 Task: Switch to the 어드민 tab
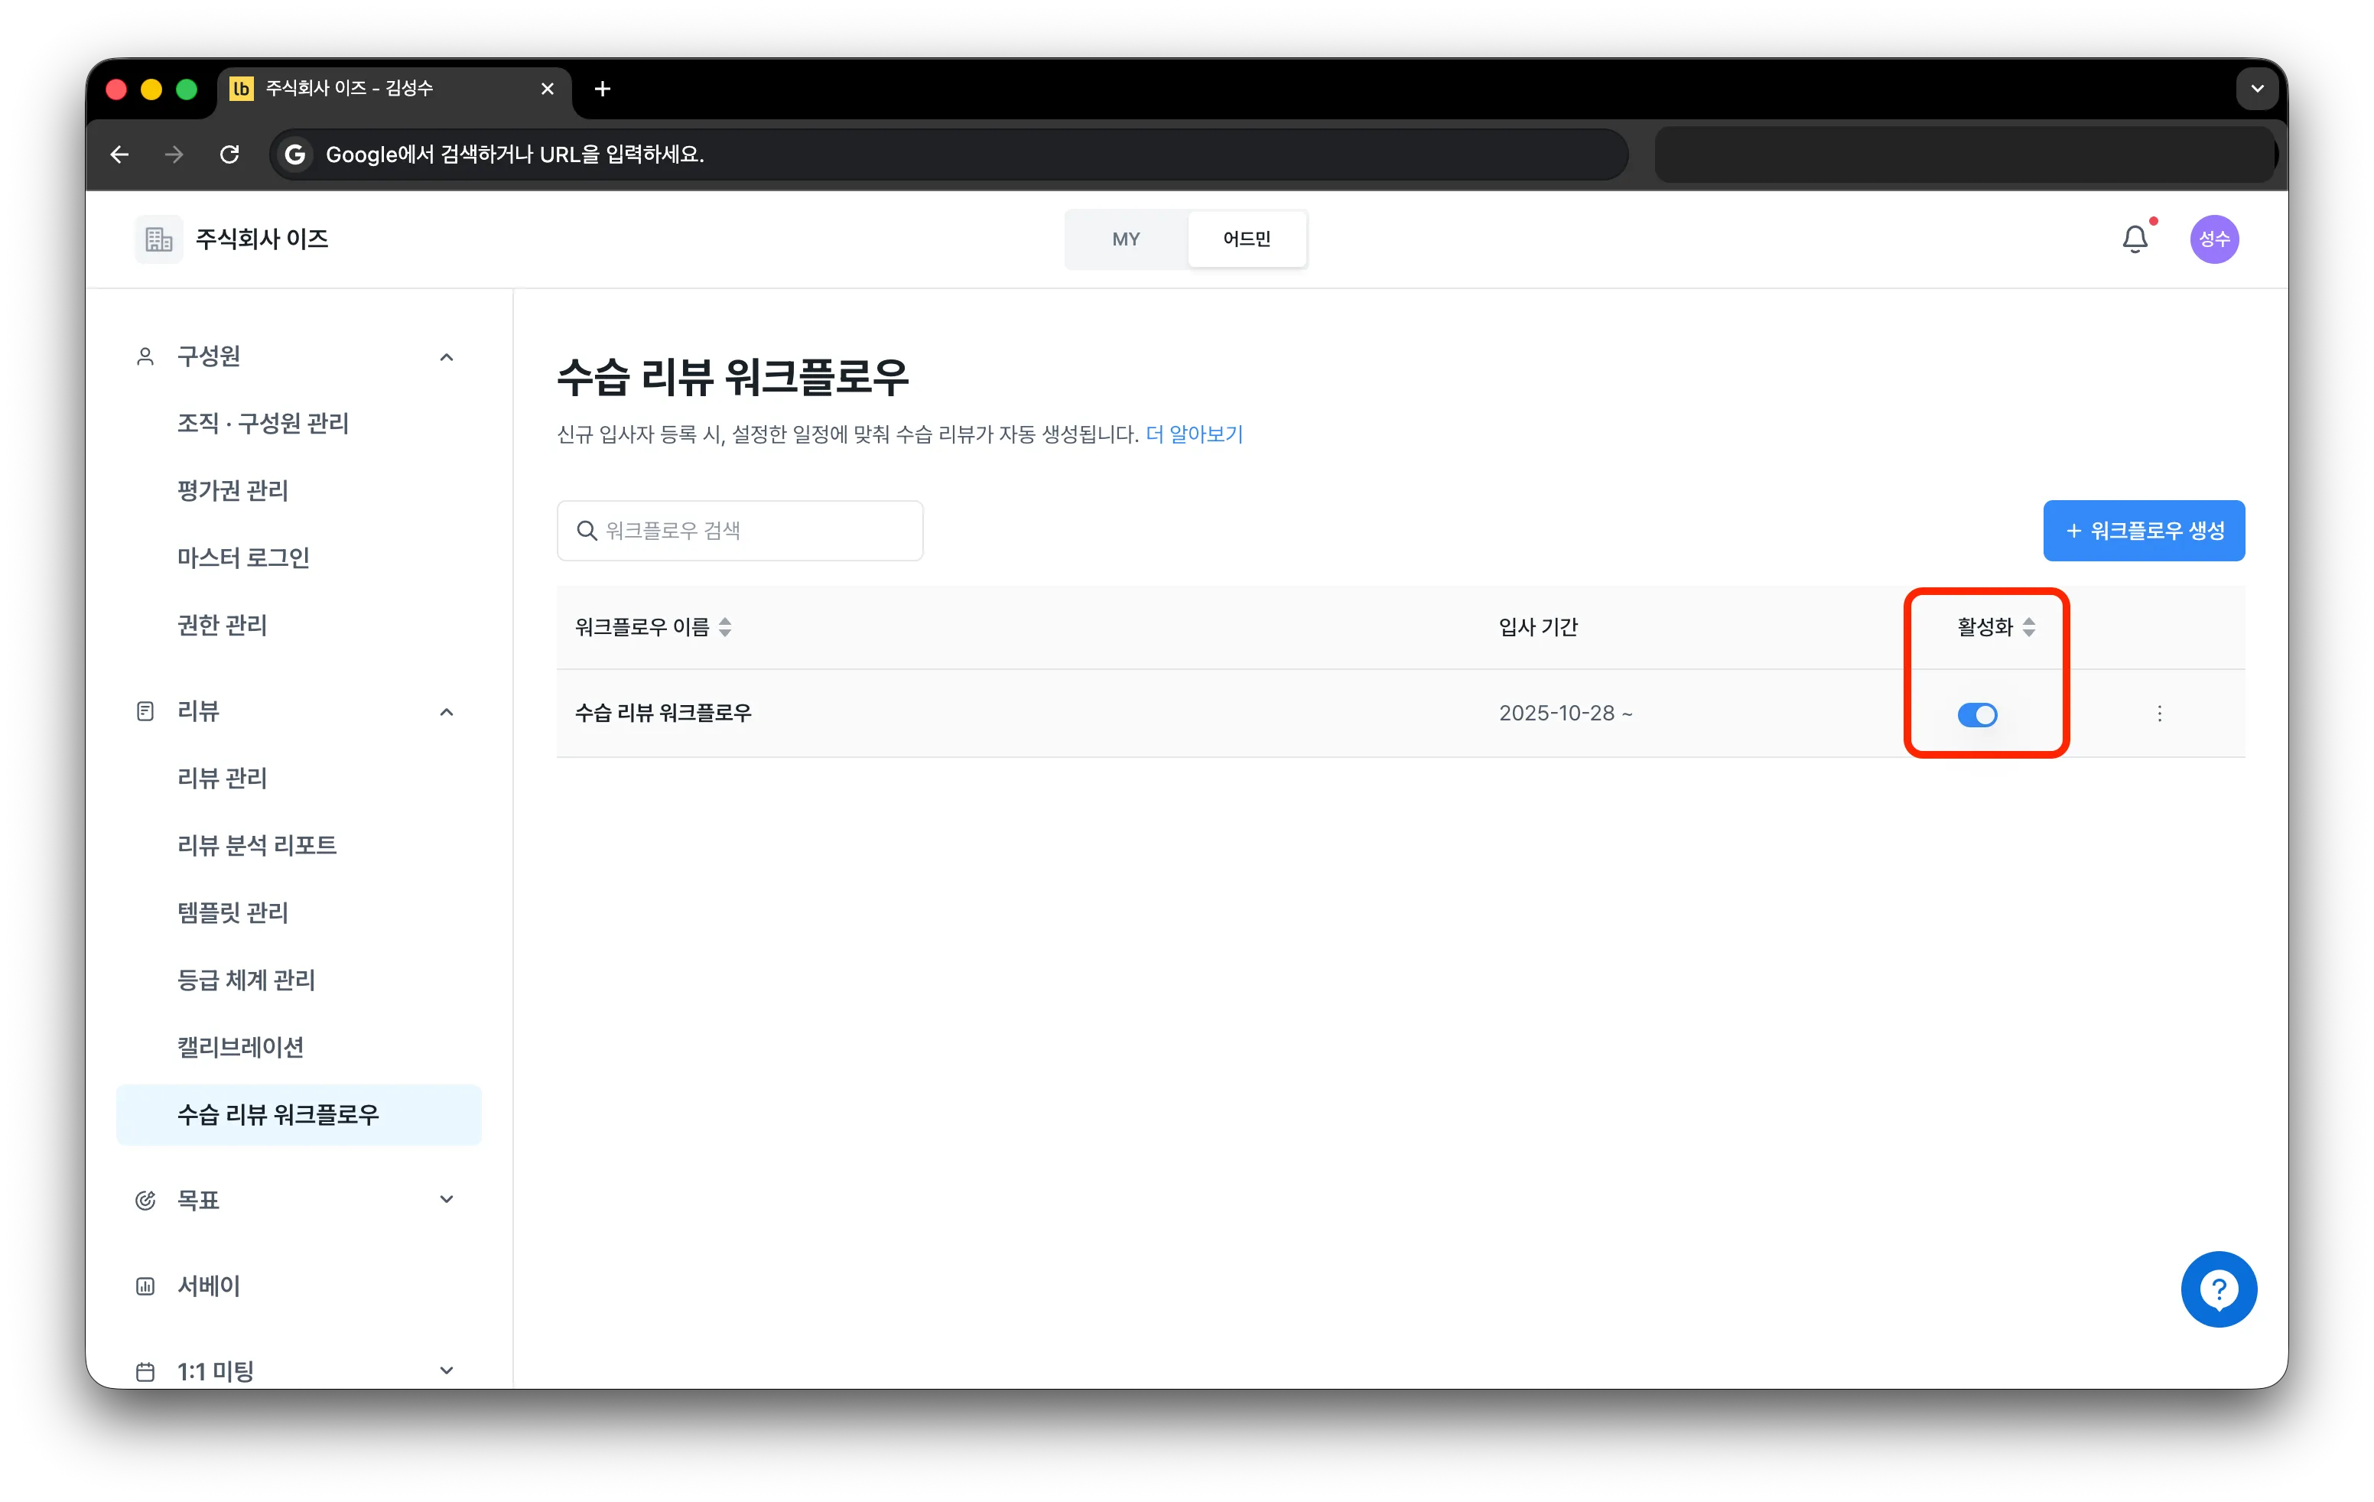point(1246,239)
